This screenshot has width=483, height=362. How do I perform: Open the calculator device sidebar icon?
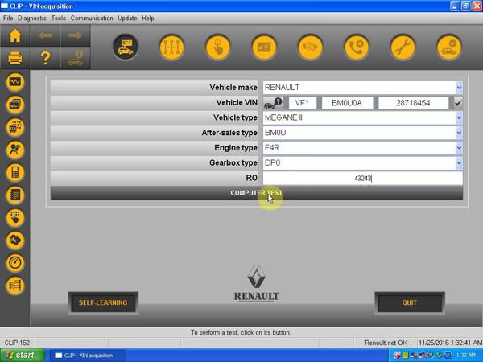(15, 172)
